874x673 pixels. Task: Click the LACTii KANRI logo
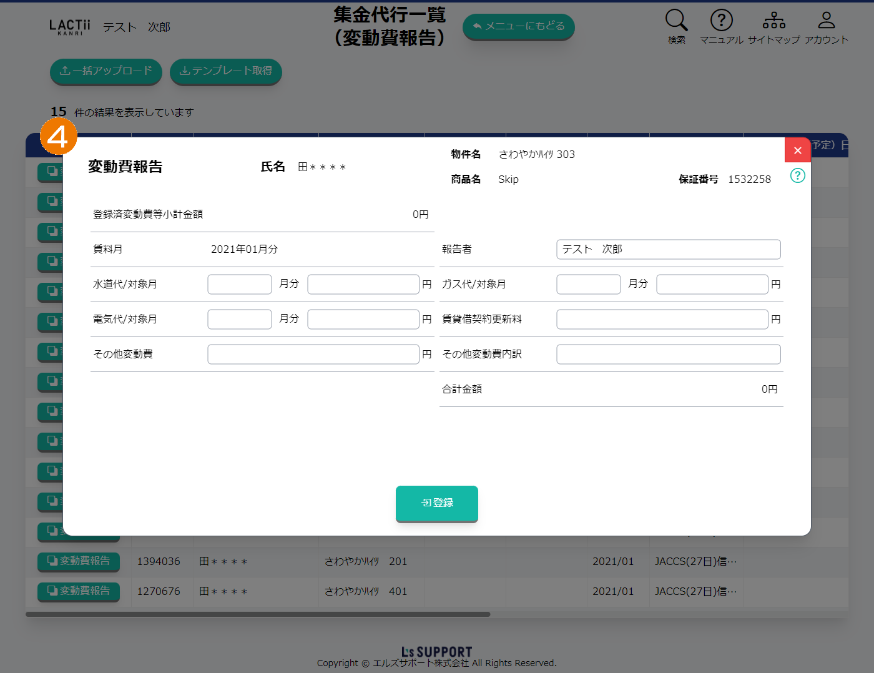pyautogui.click(x=70, y=27)
